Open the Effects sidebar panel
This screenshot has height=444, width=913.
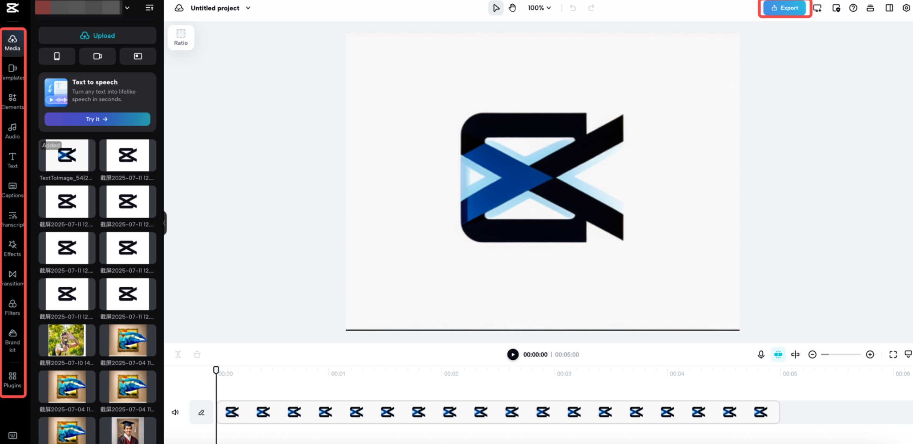[x=12, y=249]
